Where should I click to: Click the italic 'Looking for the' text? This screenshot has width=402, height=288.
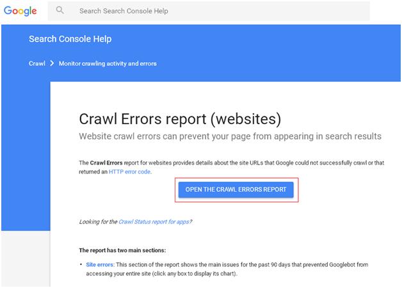point(98,221)
